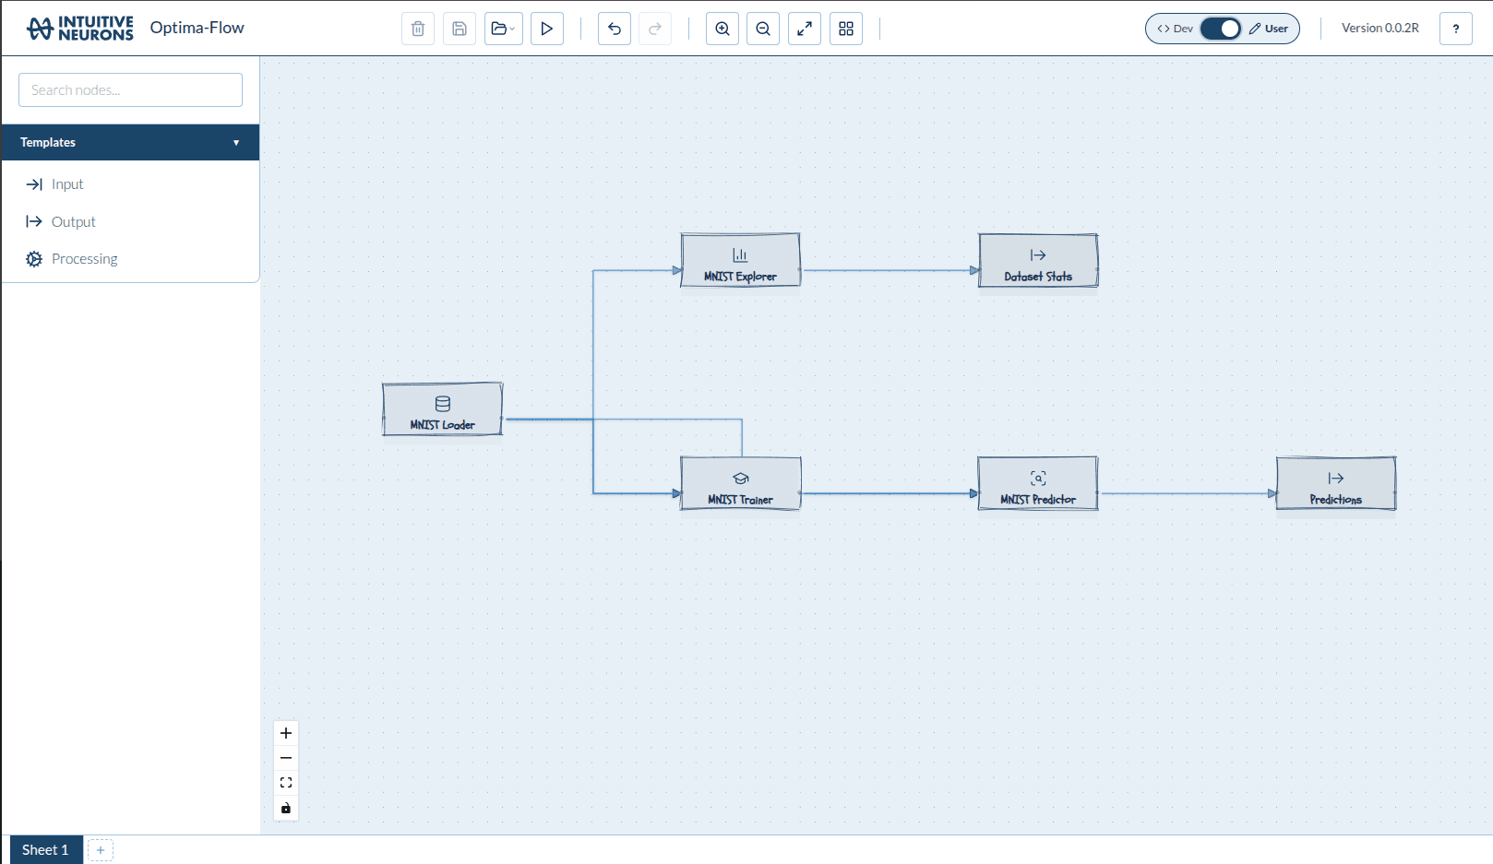The image size is (1493, 864).
Task: Select the MNIST Loader node
Action: point(443,409)
